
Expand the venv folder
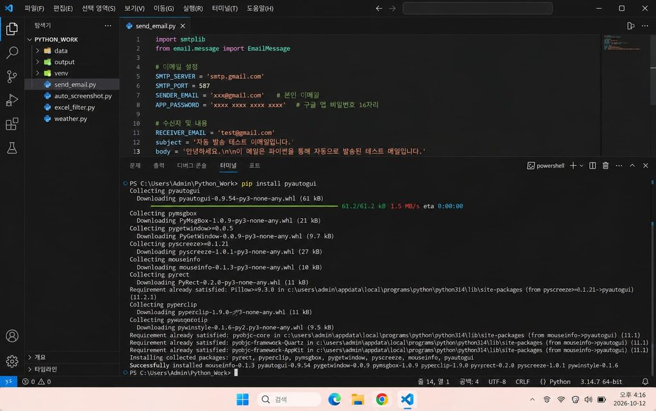pyautogui.click(x=38, y=73)
